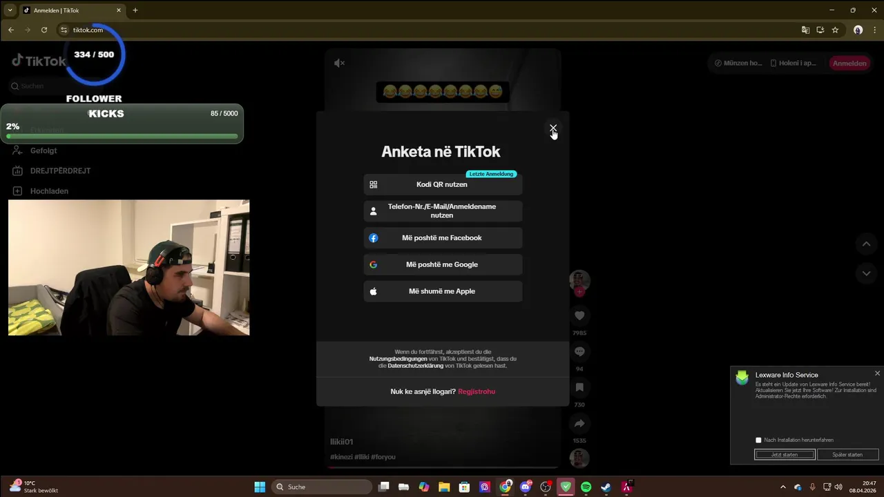Open Gefolgt in the sidebar
The width and height of the screenshot is (884, 497).
click(44, 150)
